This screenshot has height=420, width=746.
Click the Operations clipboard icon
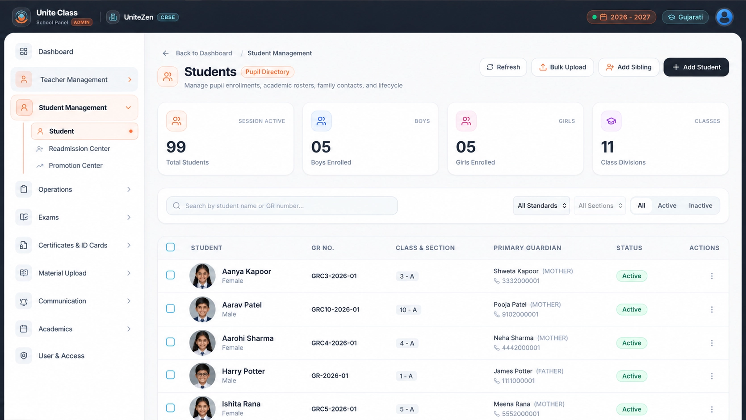point(24,189)
